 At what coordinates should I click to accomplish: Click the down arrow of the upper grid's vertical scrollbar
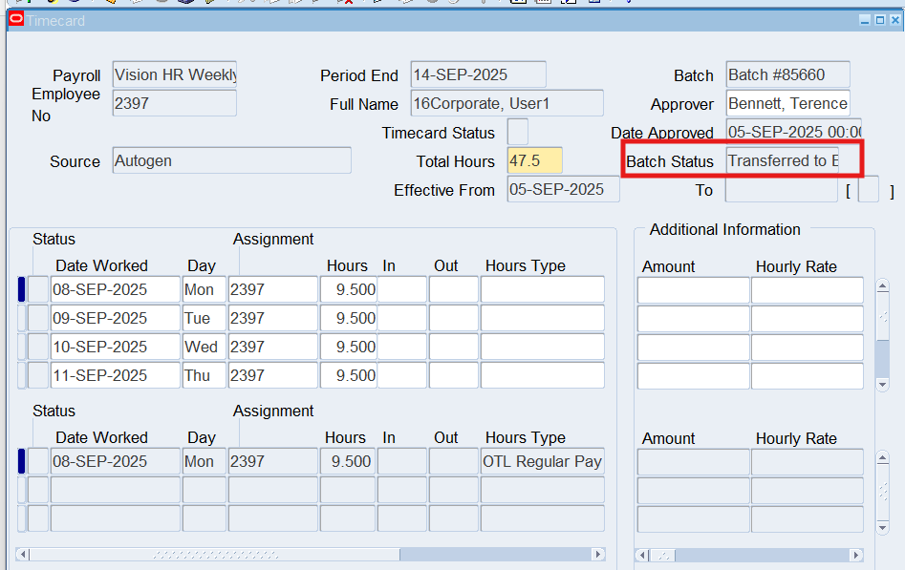point(882,384)
